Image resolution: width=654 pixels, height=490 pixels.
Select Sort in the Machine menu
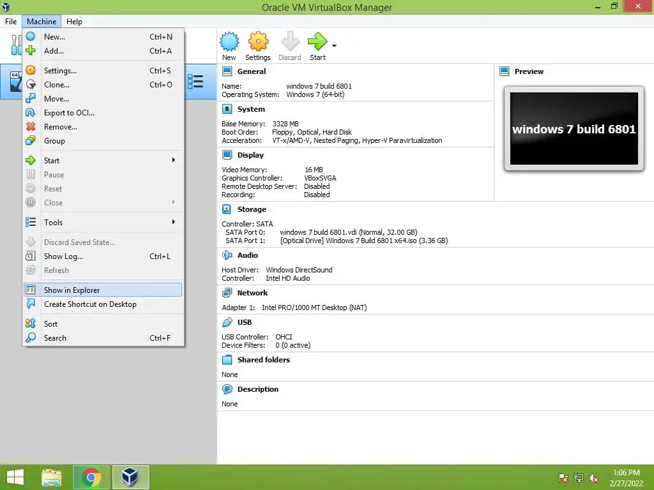click(x=103, y=323)
